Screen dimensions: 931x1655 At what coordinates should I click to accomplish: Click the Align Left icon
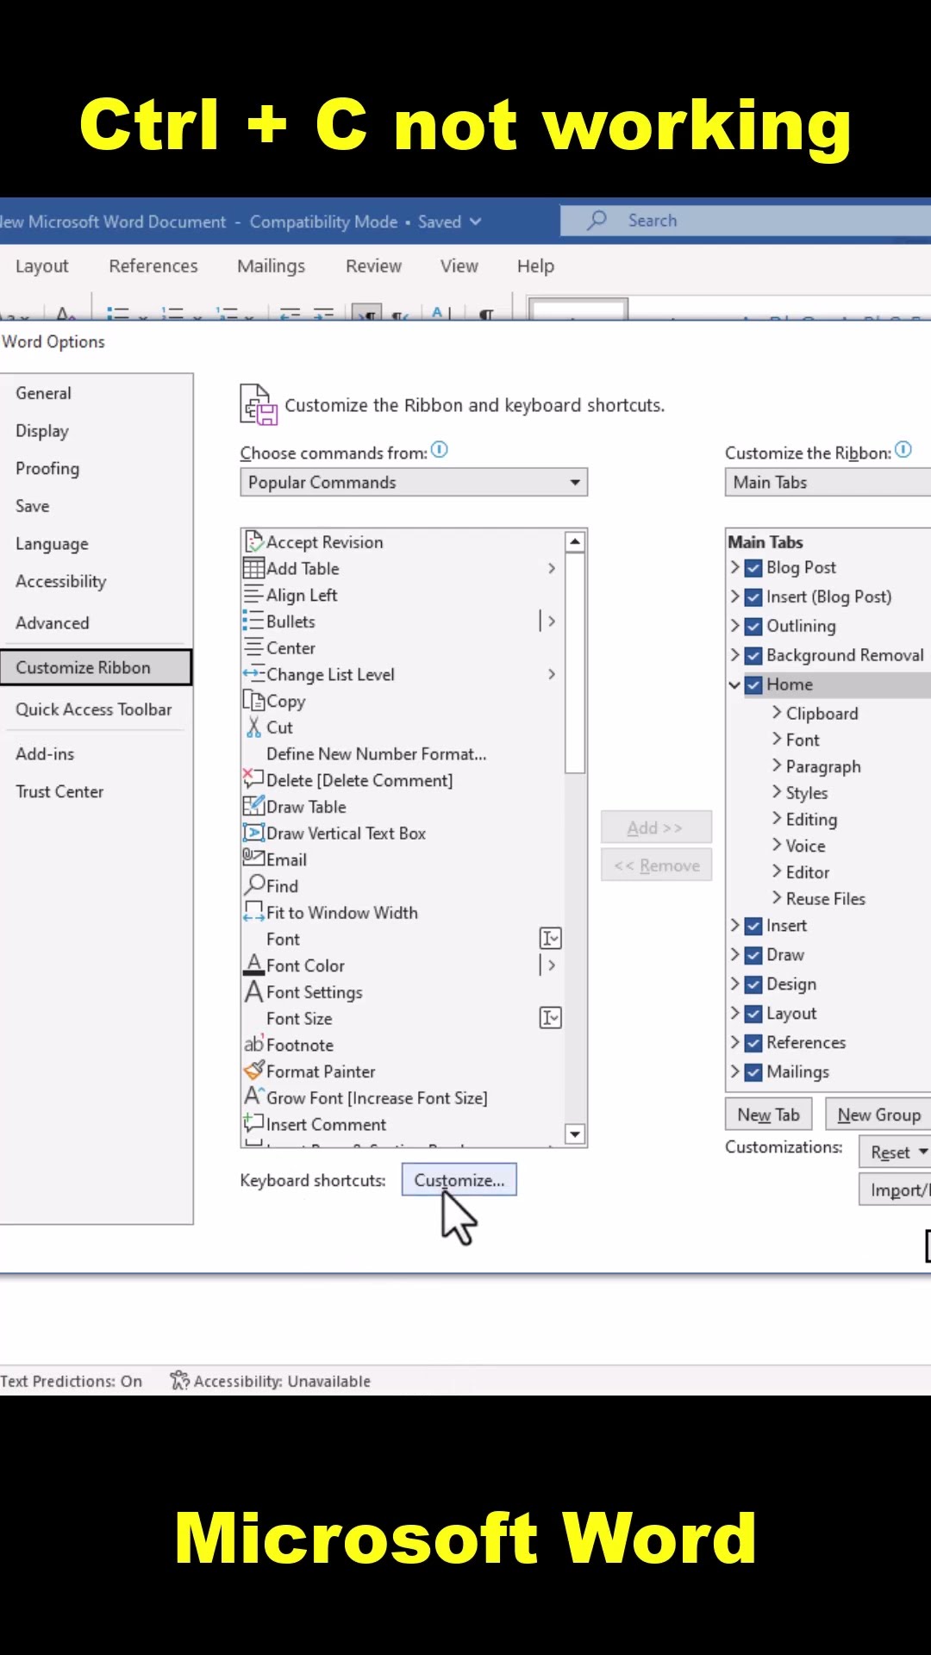pyautogui.click(x=253, y=595)
